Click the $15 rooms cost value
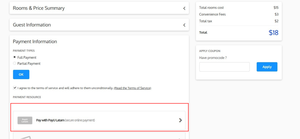300x139 pixels. [276, 8]
